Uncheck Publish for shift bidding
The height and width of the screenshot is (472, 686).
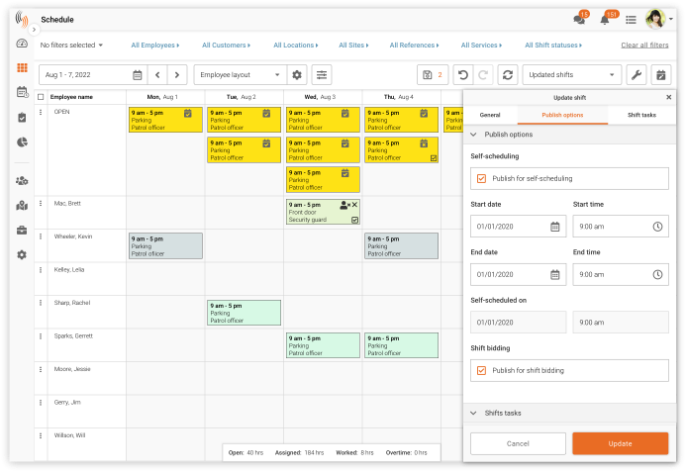click(481, 370)
